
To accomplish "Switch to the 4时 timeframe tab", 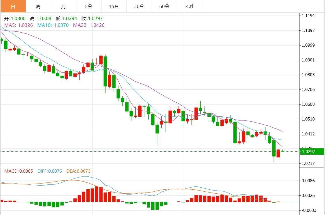I will (189, 6).
